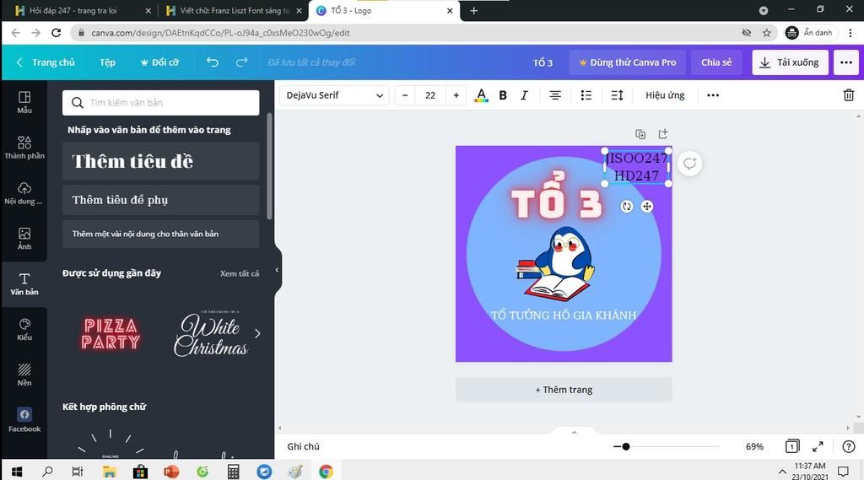Select the Văn bản text panel
This screenshot has width=864, height=480.
[x=24, y=283]
